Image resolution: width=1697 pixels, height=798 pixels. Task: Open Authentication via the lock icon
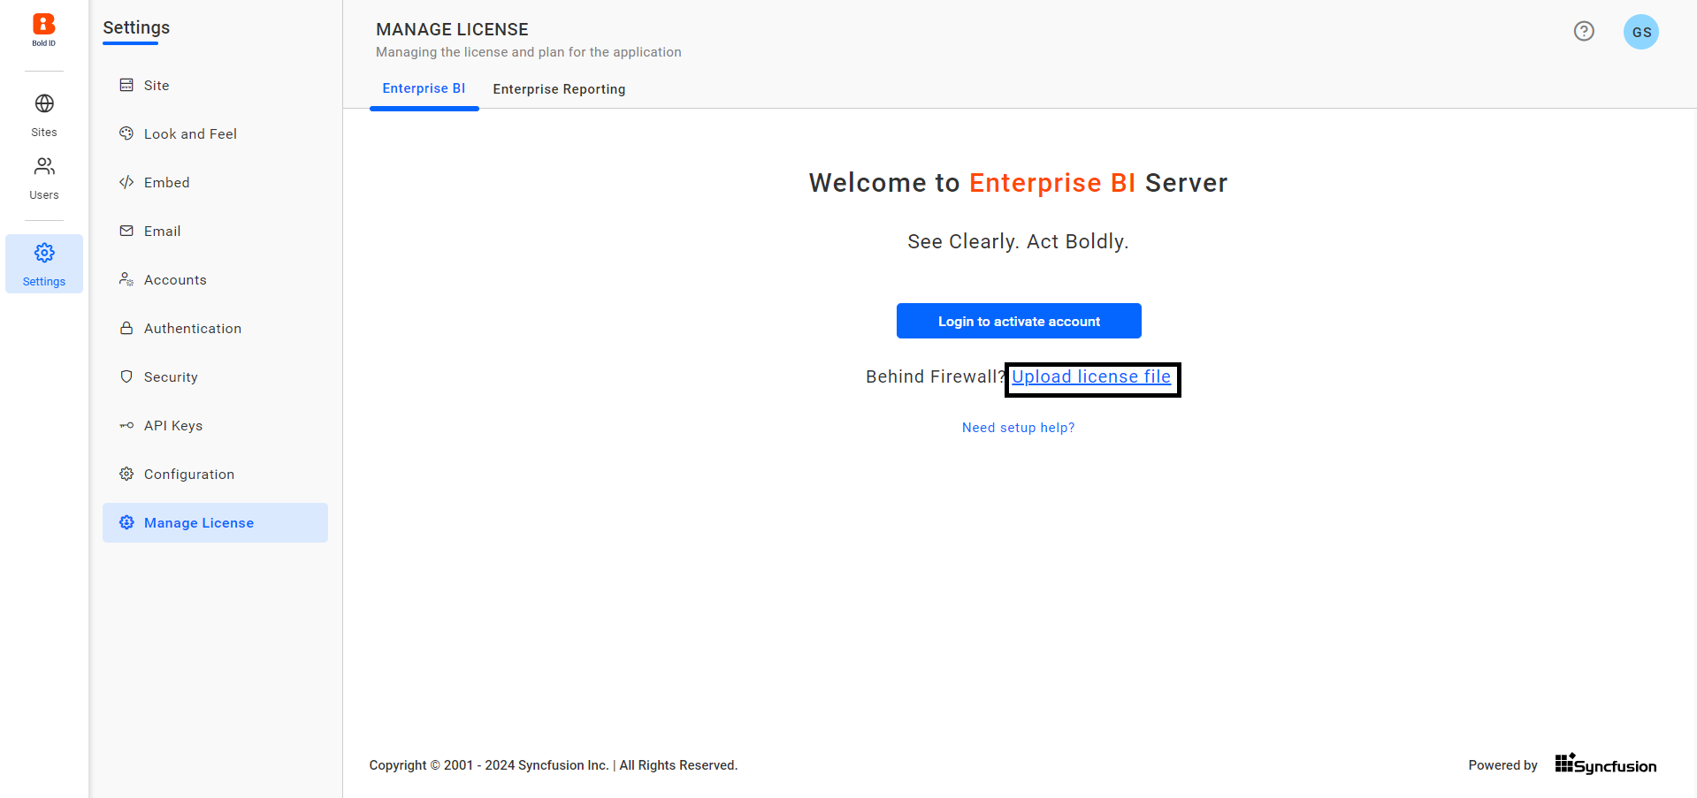click(x=127, y=328)
